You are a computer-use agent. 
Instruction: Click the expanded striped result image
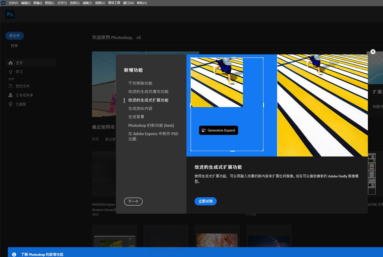tap(323, 105)
